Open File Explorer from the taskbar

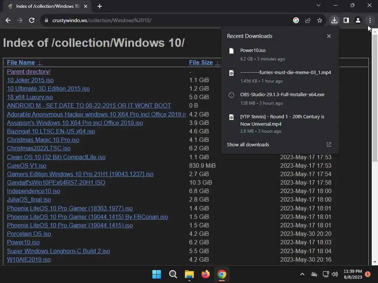[189, 274]
